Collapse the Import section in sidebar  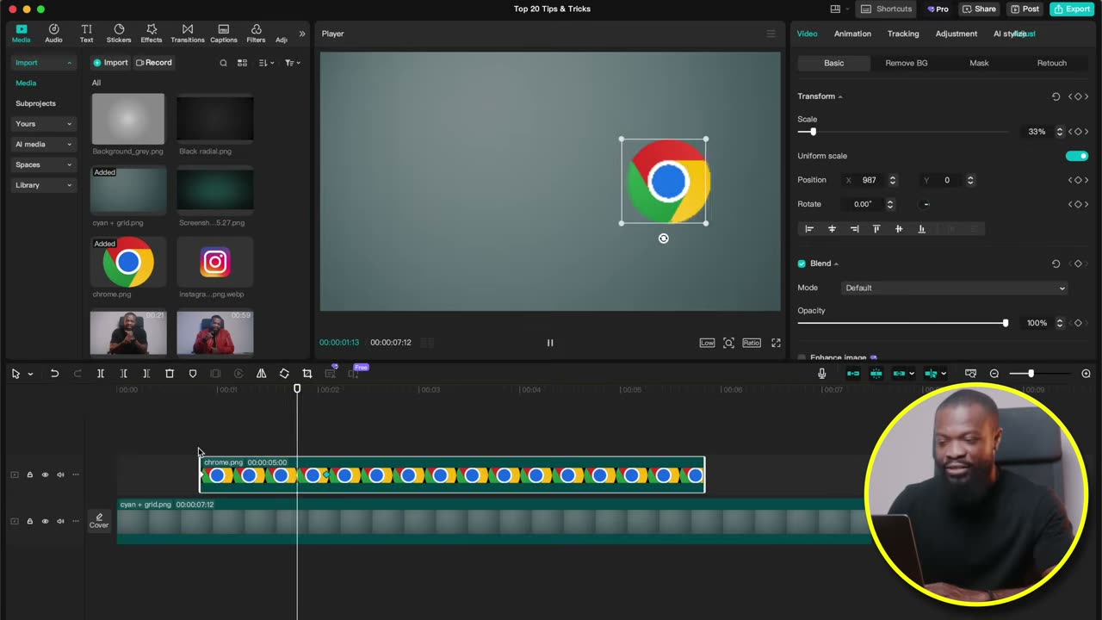click(x=44, y=63)
